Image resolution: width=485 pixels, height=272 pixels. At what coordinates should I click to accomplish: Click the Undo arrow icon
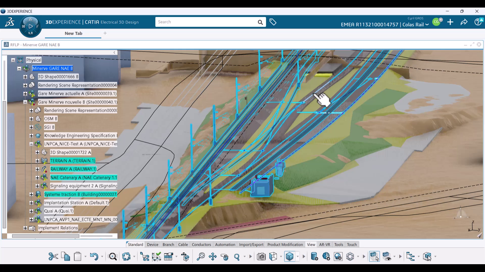click(94, 256)
